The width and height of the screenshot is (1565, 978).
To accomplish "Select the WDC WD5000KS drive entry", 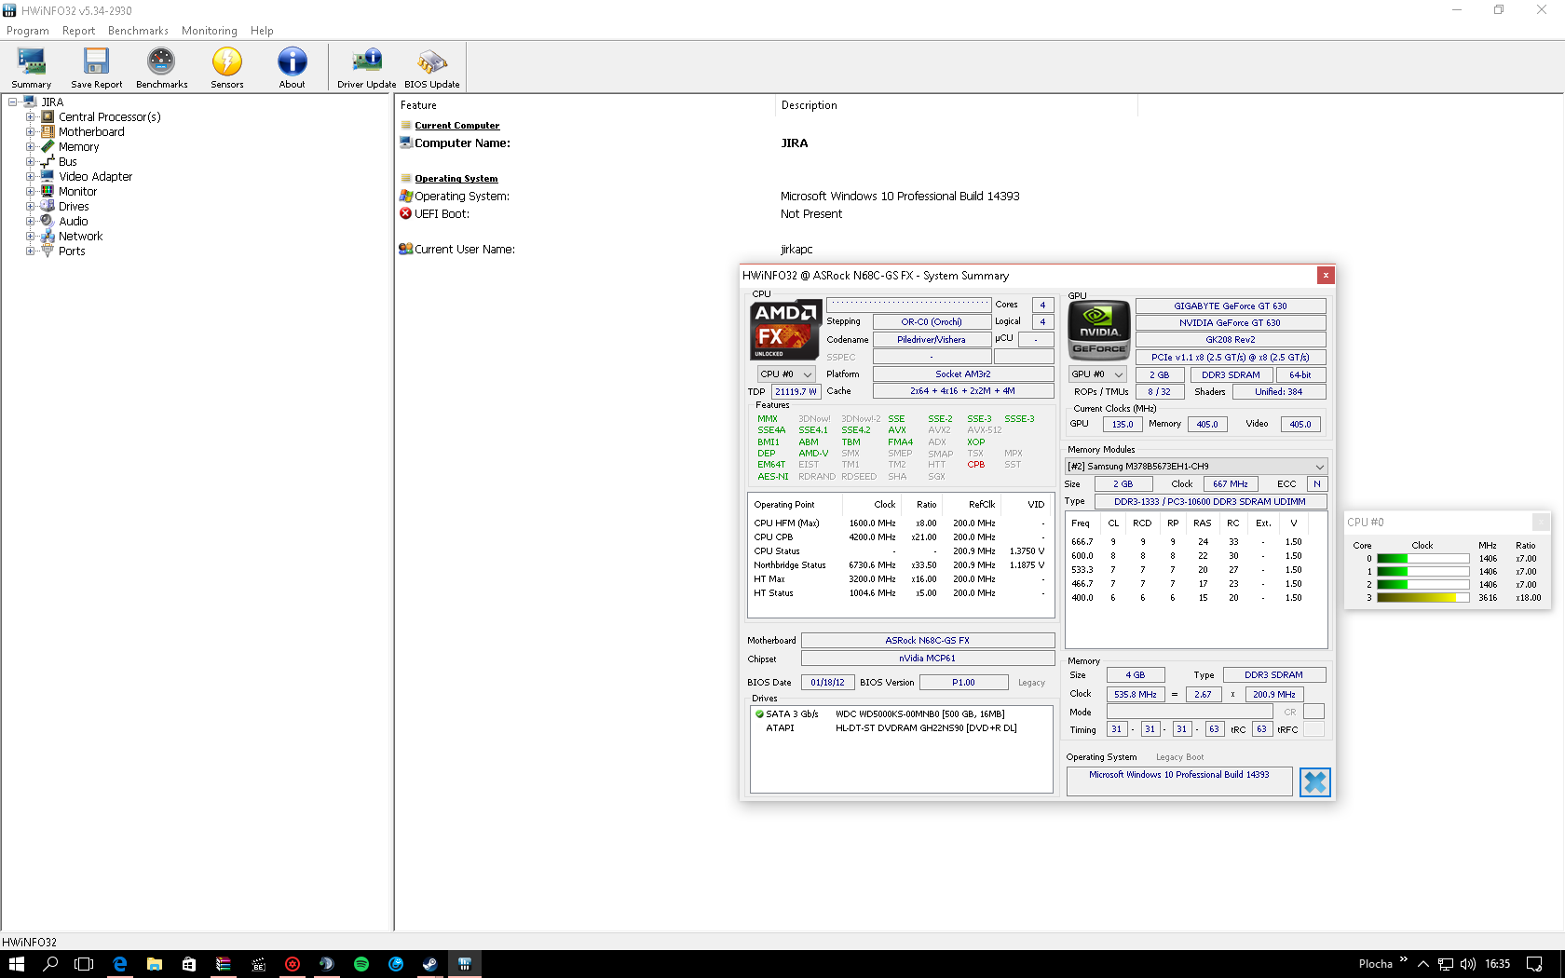I will (901, 714).
